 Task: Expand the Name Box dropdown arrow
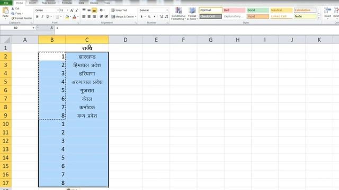pyautogui.click(x=33, y=28)
